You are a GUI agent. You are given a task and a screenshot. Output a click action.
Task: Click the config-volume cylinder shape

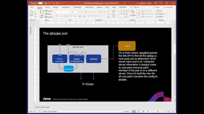69,69
